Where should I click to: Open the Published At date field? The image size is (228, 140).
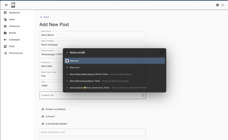51,66
